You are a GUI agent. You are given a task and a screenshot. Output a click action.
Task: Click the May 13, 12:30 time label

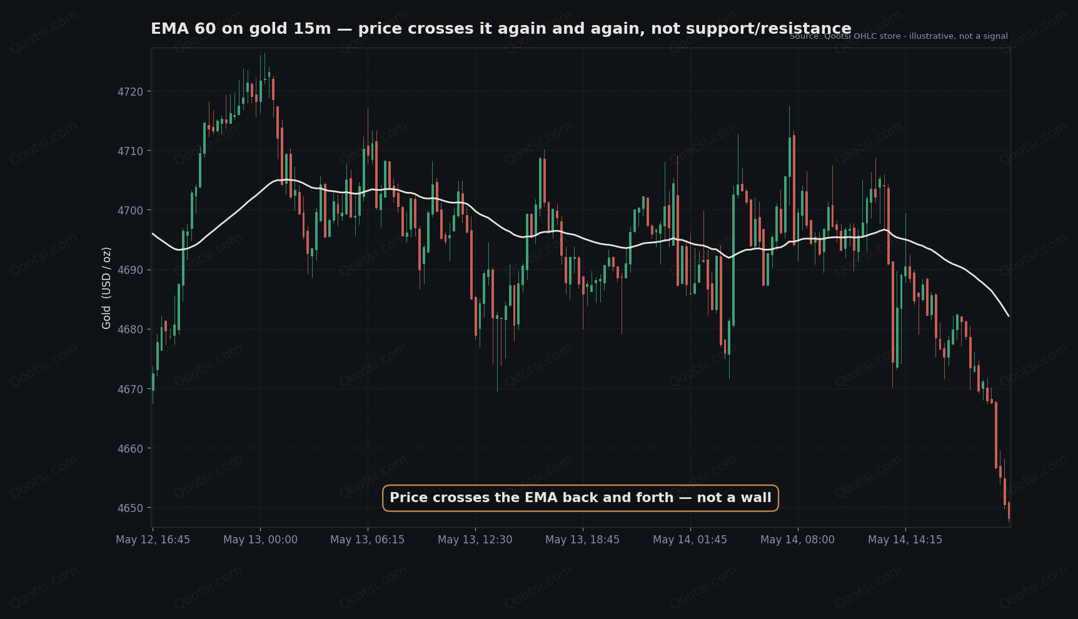click(x=475, y=540)
